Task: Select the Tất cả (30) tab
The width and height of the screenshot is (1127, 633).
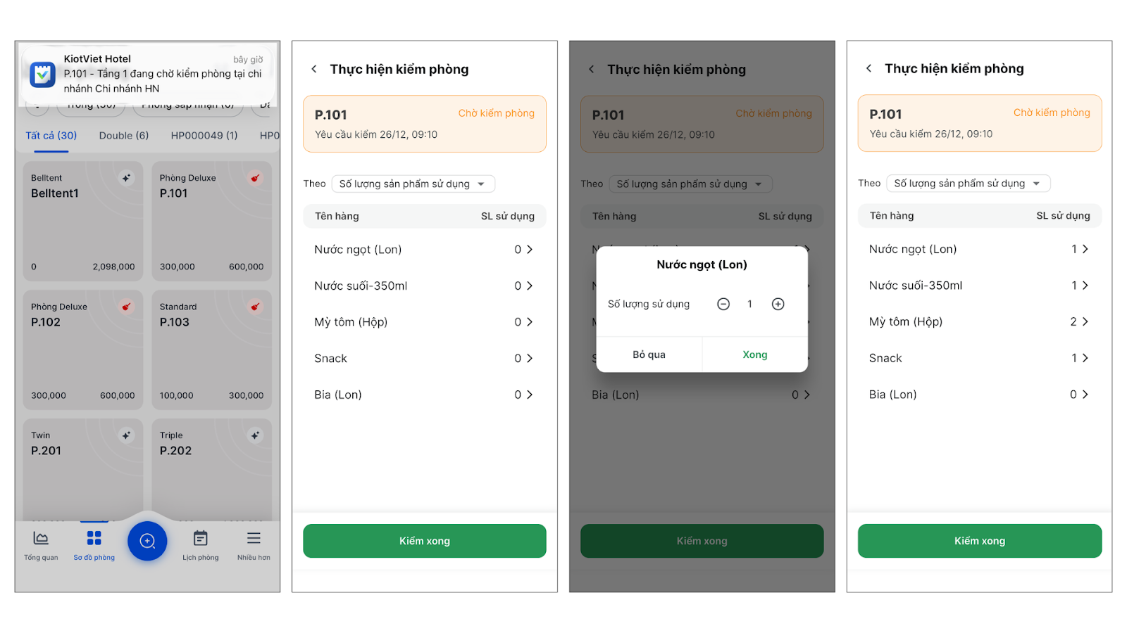Action: click(51, 136)
